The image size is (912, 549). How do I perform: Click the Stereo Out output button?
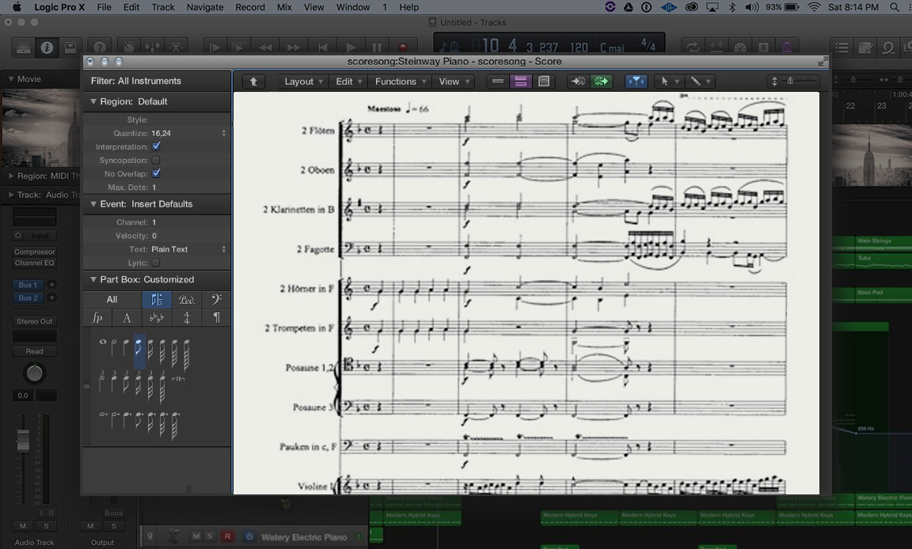[x=34, y=321]
